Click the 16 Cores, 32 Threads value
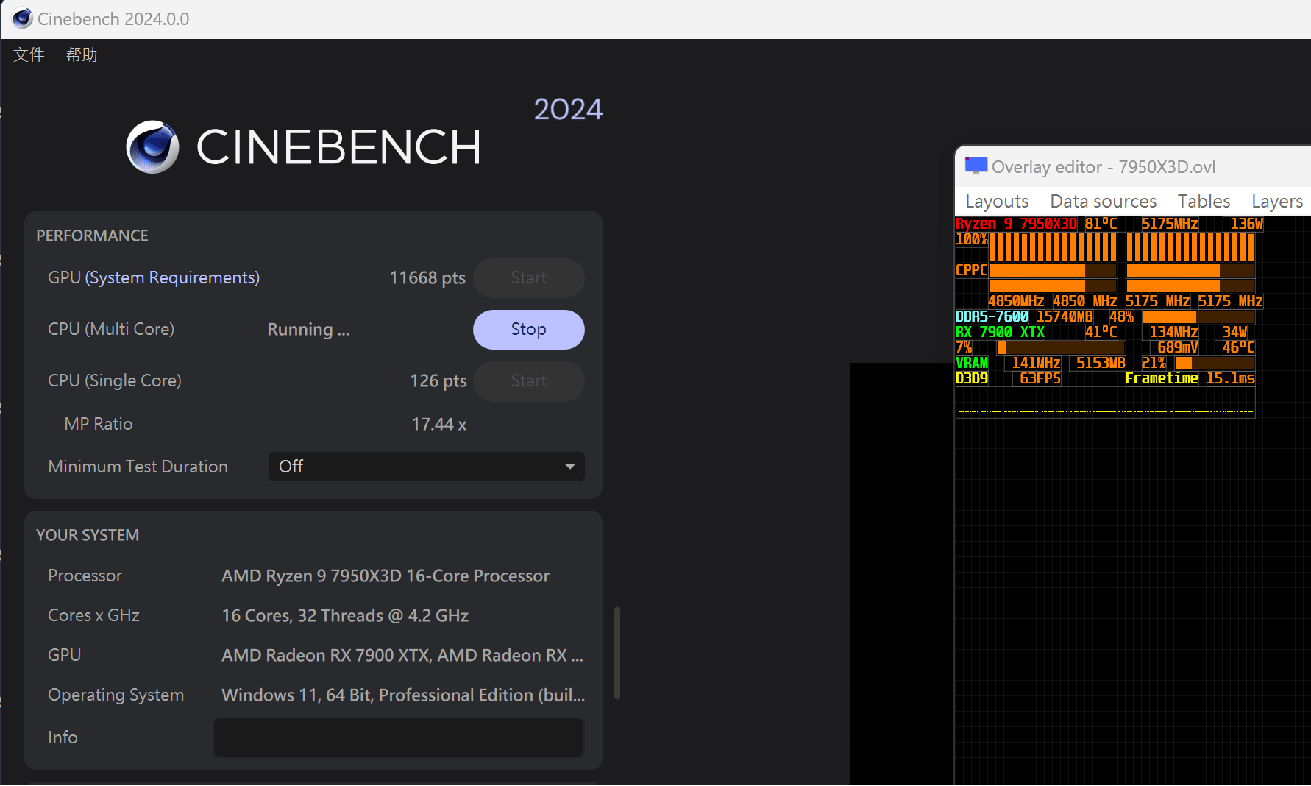The width and height of the screenshot is (1311, 786). 345,615
